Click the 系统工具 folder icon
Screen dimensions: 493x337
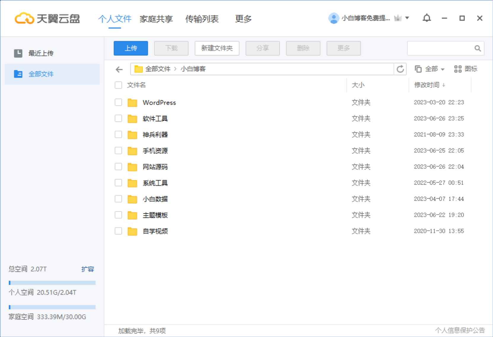(x=132, y=183)
